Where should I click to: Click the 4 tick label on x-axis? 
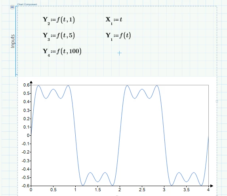click(x=208, y=190)
